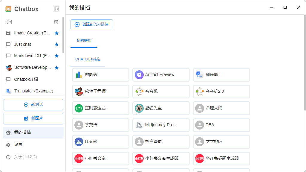This screenshot has height=172, width=306.
Task: Open the Chatbox介绍 conversation
Action: 32,79
